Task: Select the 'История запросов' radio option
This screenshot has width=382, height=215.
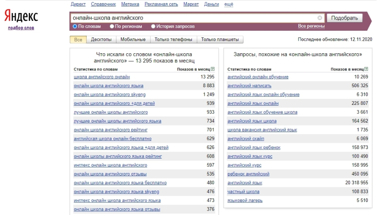Action: click(153, 26)
